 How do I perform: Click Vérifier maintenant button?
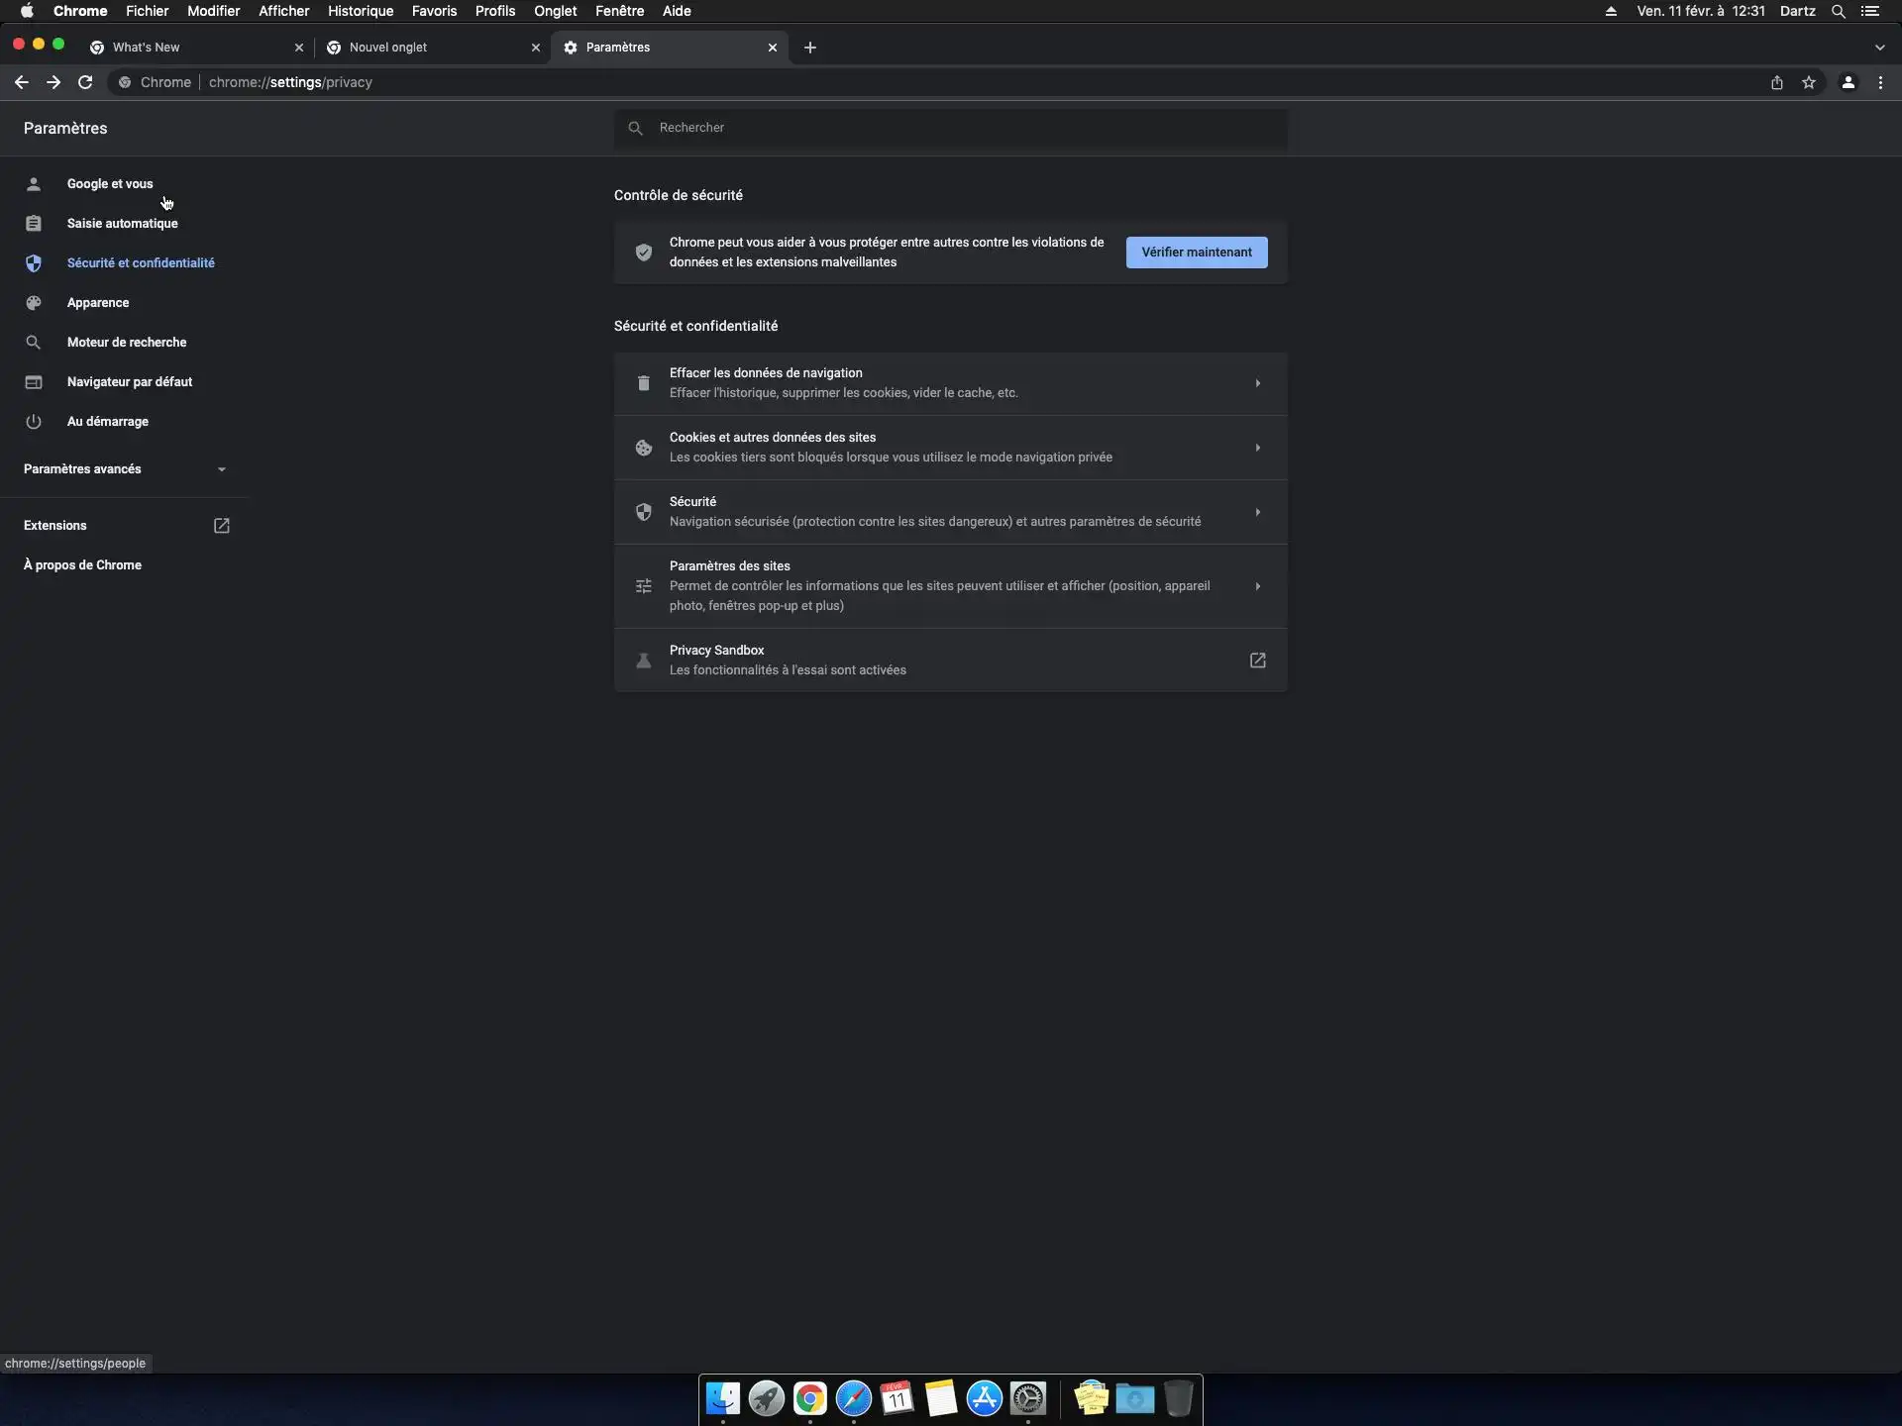(1196, 253)
